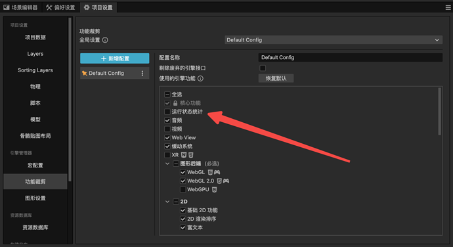Click the info icon beside 使用的引擎功能
The image size is (453, 247).
point(200,78)
